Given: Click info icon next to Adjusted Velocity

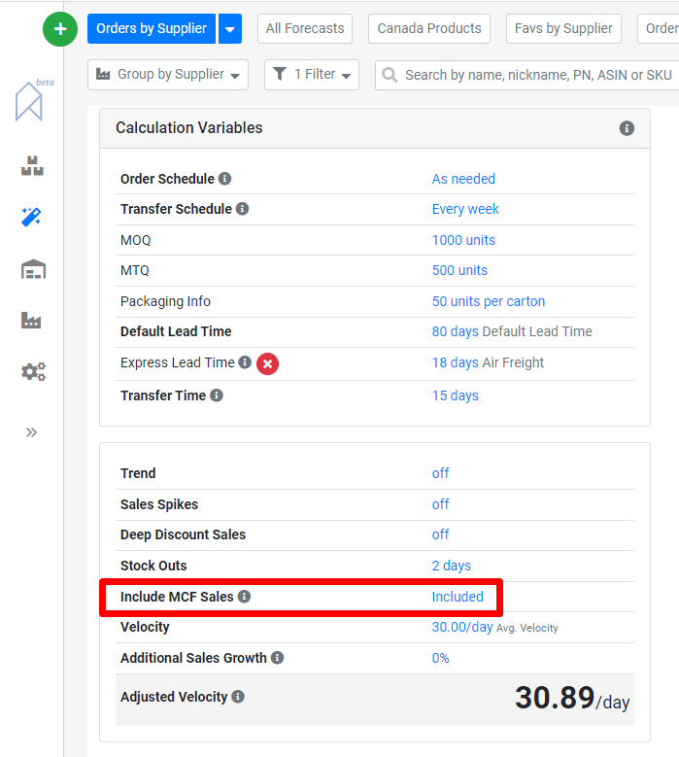Looking at the screenshot, I should [x=238, y=697].
